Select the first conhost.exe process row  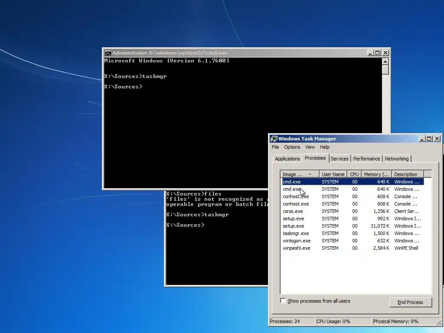pyautogui.click(x=353, y=196)
